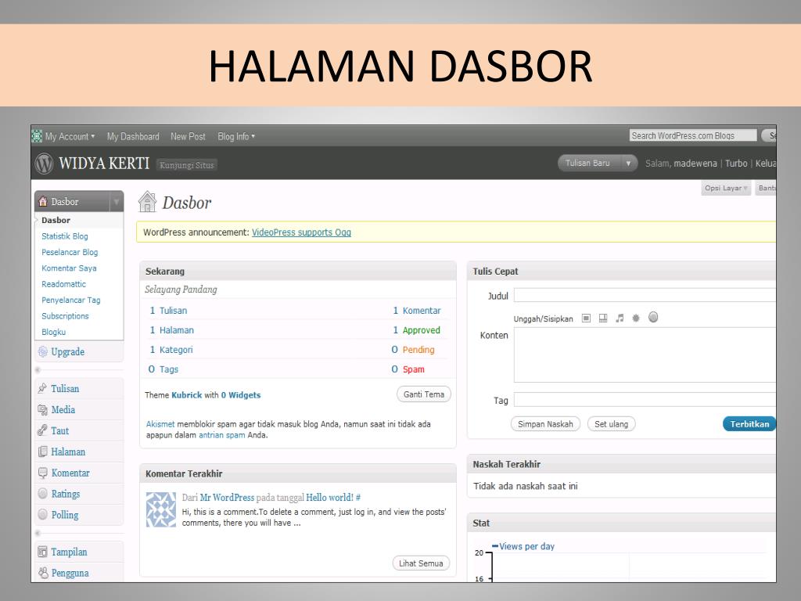
Task: Open the Kubrick theme link
Action: point(187,395)
